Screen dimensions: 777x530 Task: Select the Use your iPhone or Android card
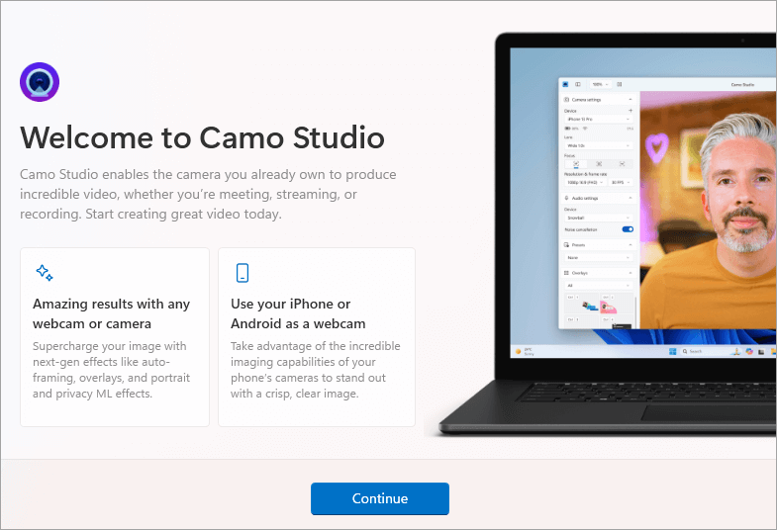[x=317, y=337]
